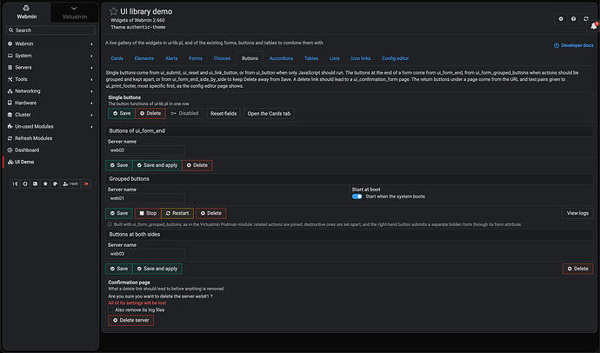Click the root user button

pos(70,184)
